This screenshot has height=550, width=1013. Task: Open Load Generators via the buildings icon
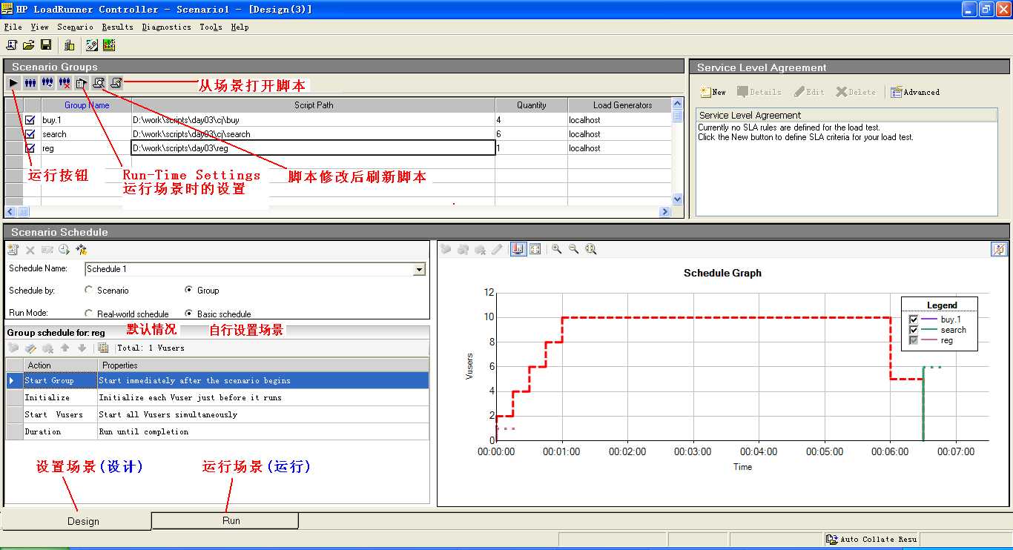[70, 45]
